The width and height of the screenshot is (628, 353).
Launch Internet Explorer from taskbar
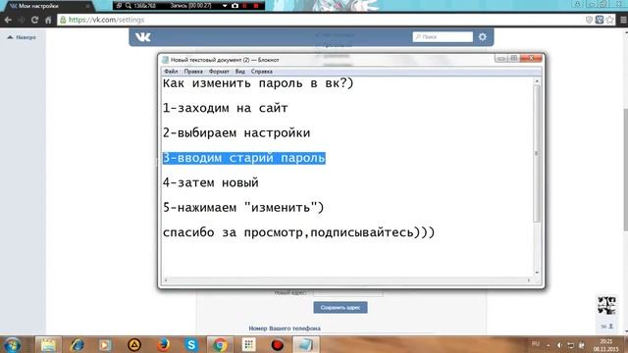(77, 344)
